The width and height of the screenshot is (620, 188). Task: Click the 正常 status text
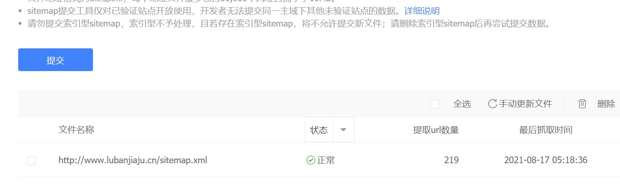tap(326, 160)
